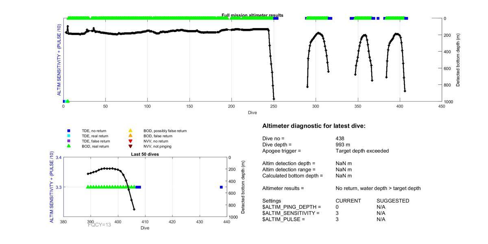Click the 'Dive' x-axis label of the last 50 dives plot
This screenshot has height=244, width=488.
(145, 228)
